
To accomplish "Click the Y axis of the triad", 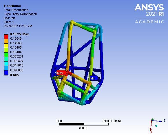I will pos(153,119).
